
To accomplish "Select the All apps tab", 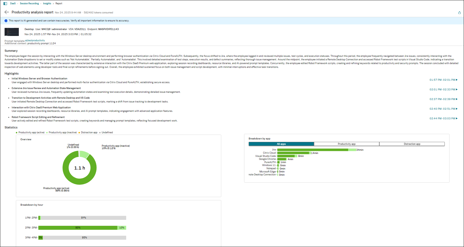I will [x=281, y=144].
